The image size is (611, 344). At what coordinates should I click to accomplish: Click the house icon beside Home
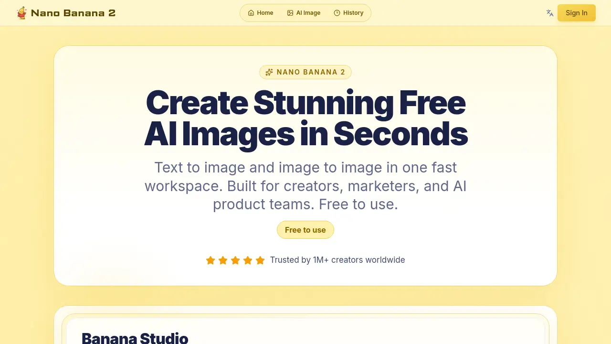[251, 13]
